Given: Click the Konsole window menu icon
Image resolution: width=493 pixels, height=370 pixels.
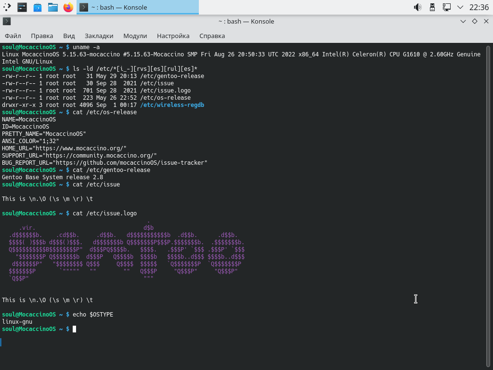Looking at the screenshot, I should click(7, 21).
